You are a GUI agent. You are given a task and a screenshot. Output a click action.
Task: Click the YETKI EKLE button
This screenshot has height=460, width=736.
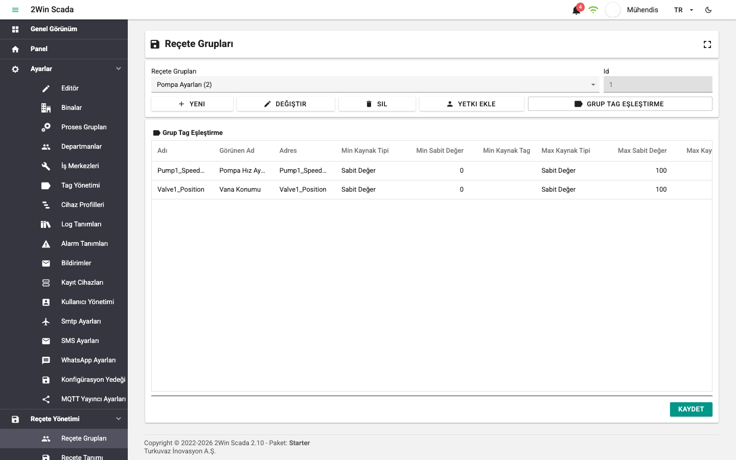click(x=472, y=104)
